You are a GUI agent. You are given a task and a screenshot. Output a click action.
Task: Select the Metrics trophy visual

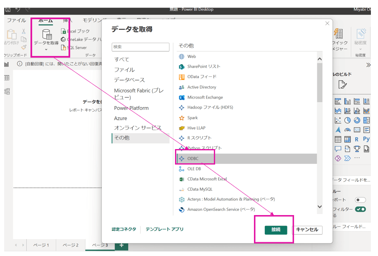357,149
